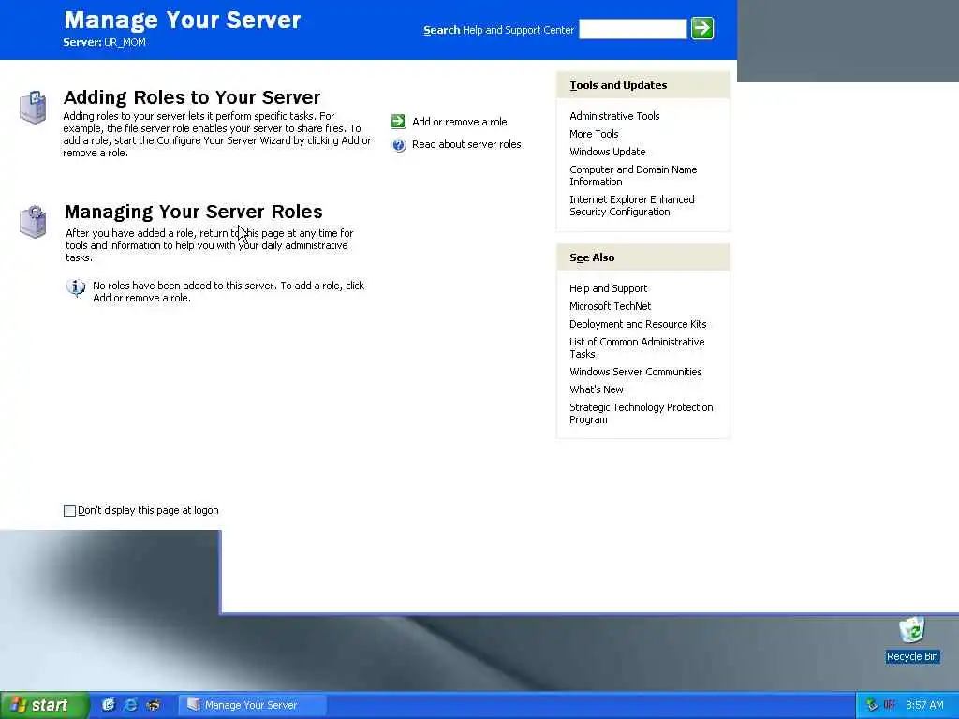Open Computer and Domain Name Information link

633,175
